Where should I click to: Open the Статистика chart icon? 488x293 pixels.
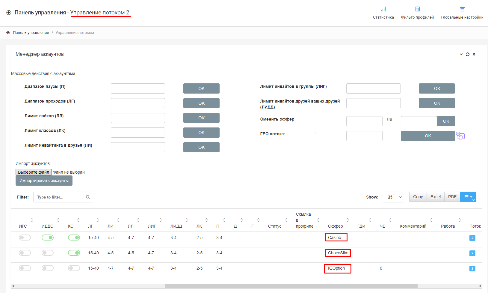[383, 9]
